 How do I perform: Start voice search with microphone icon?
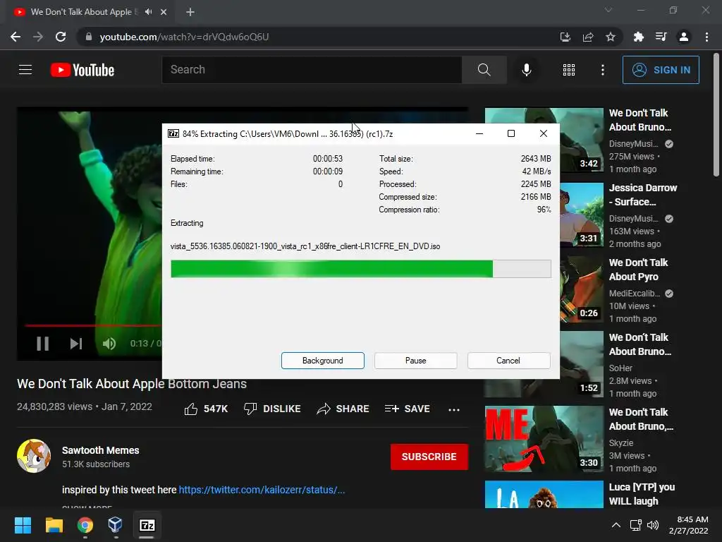pos(526,70)
